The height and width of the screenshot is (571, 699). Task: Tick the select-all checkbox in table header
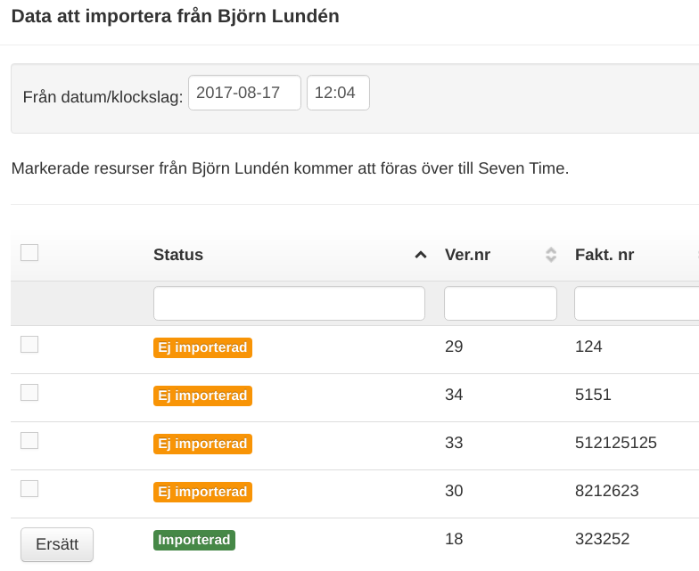click(29, 253)
